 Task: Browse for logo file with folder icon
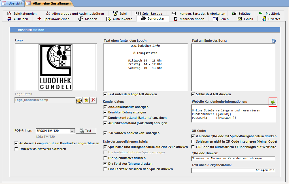point(79,100)
